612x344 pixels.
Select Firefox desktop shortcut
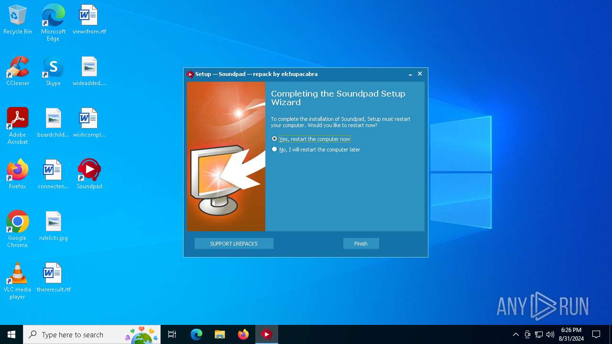tap(18, 174)
